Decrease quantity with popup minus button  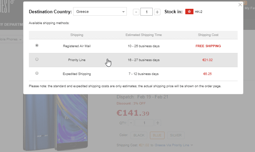point(136,12)
